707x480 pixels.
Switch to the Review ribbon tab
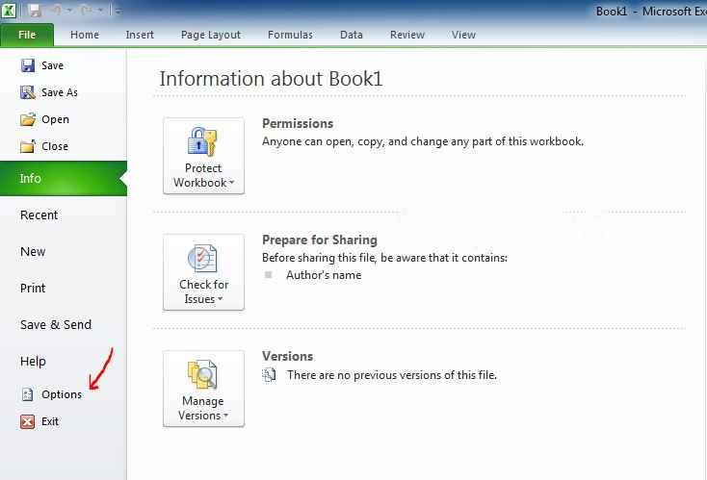coord(407,35)
